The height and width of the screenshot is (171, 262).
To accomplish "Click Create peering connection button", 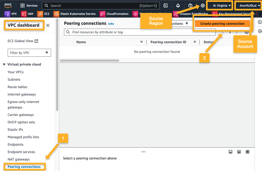I will point(222,24).
